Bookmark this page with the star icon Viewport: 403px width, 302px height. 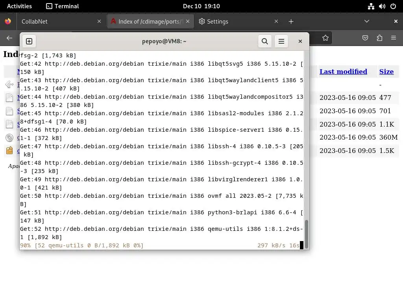[x=325, y=38]
